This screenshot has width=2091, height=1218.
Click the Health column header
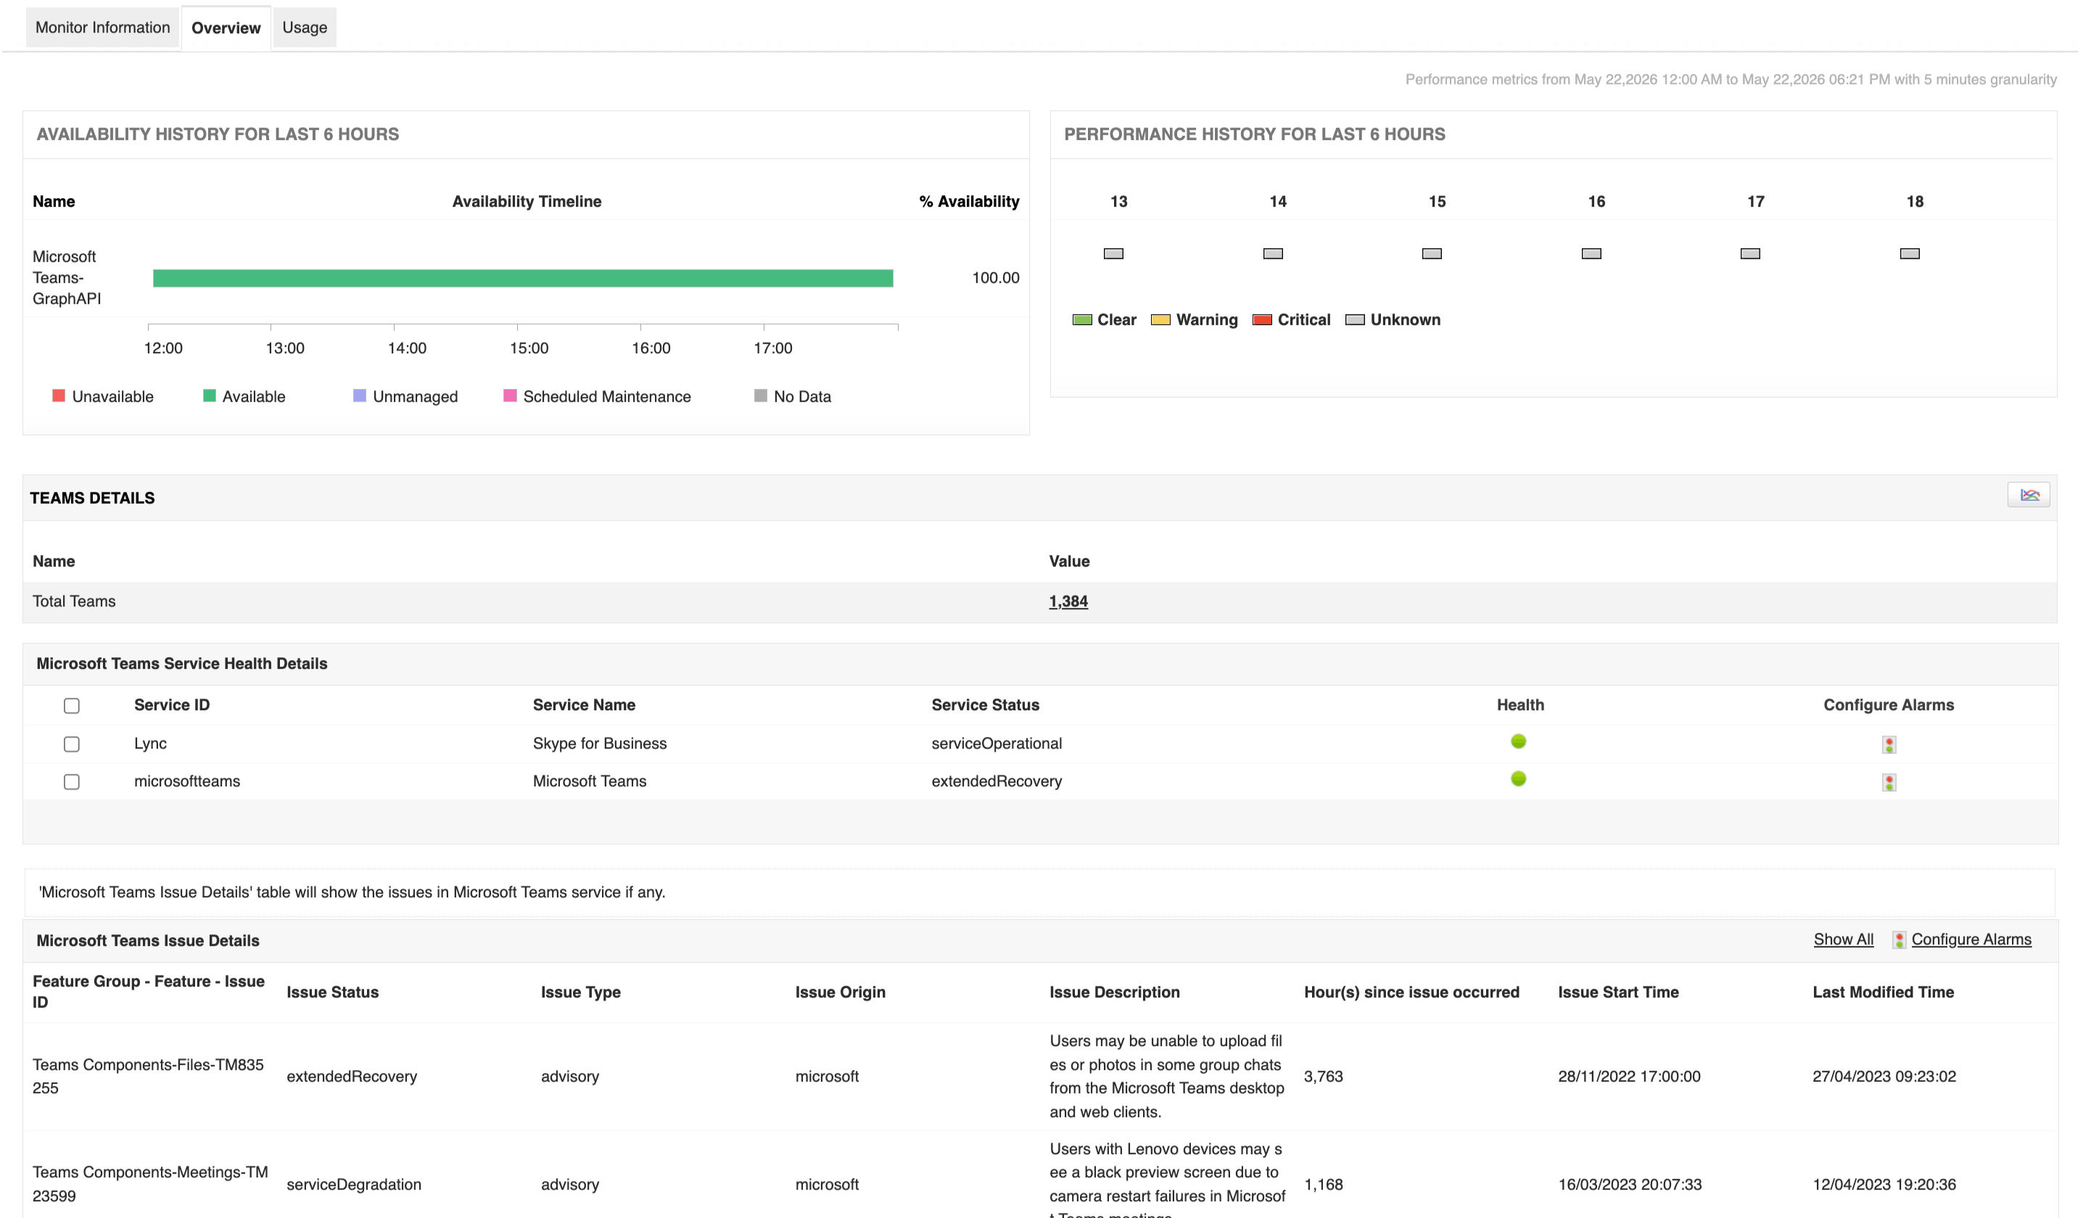click(x=1520, y=704)
